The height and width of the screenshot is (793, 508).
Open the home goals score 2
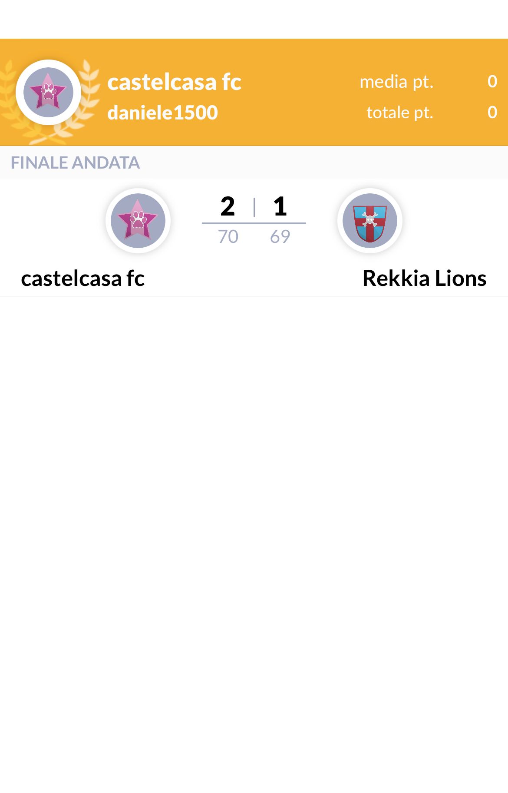coord(228,206)
